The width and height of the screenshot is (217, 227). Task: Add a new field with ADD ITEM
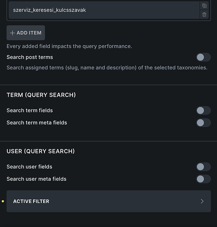(26, 33)
